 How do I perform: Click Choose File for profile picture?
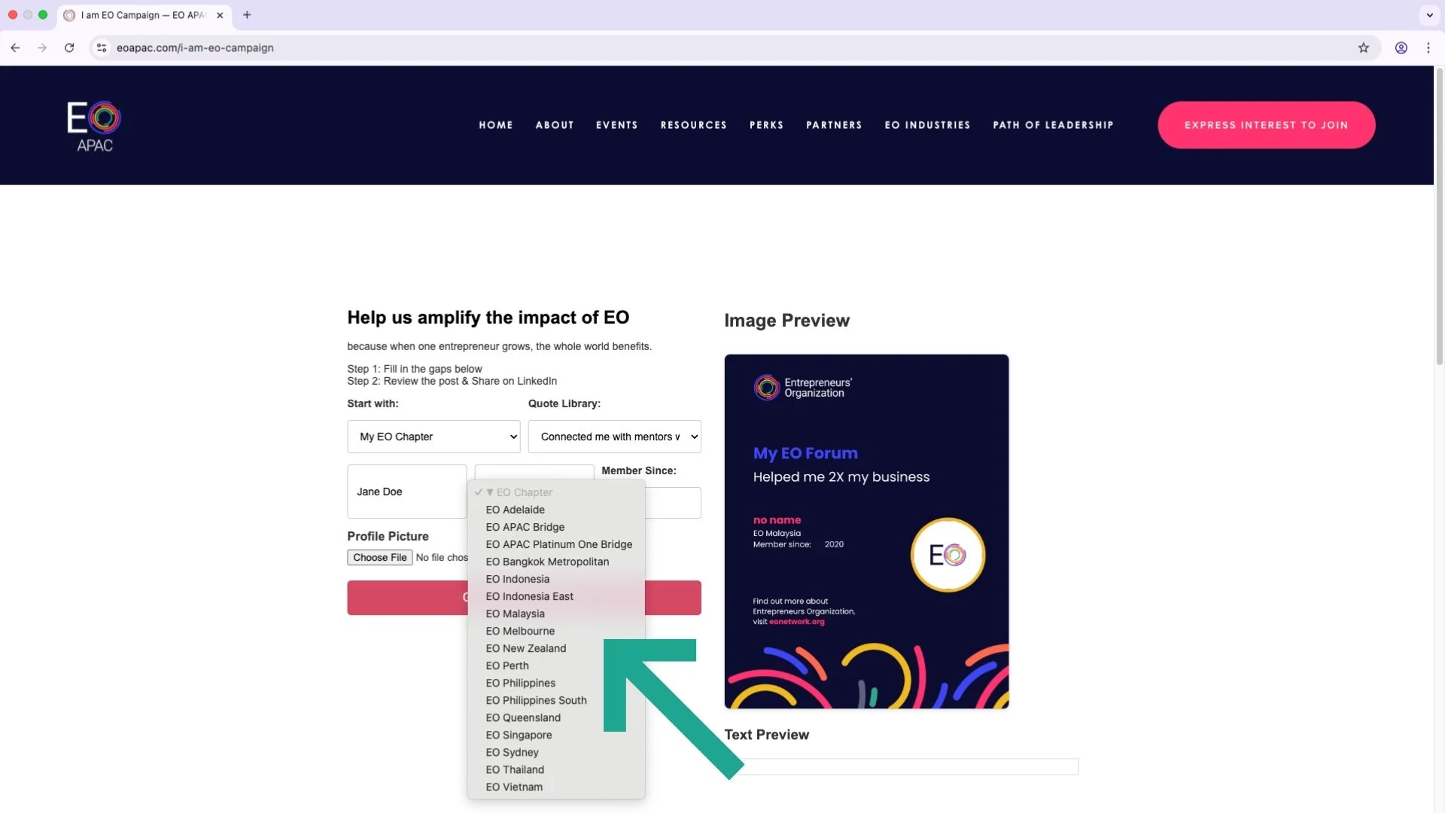coord(379,557)
